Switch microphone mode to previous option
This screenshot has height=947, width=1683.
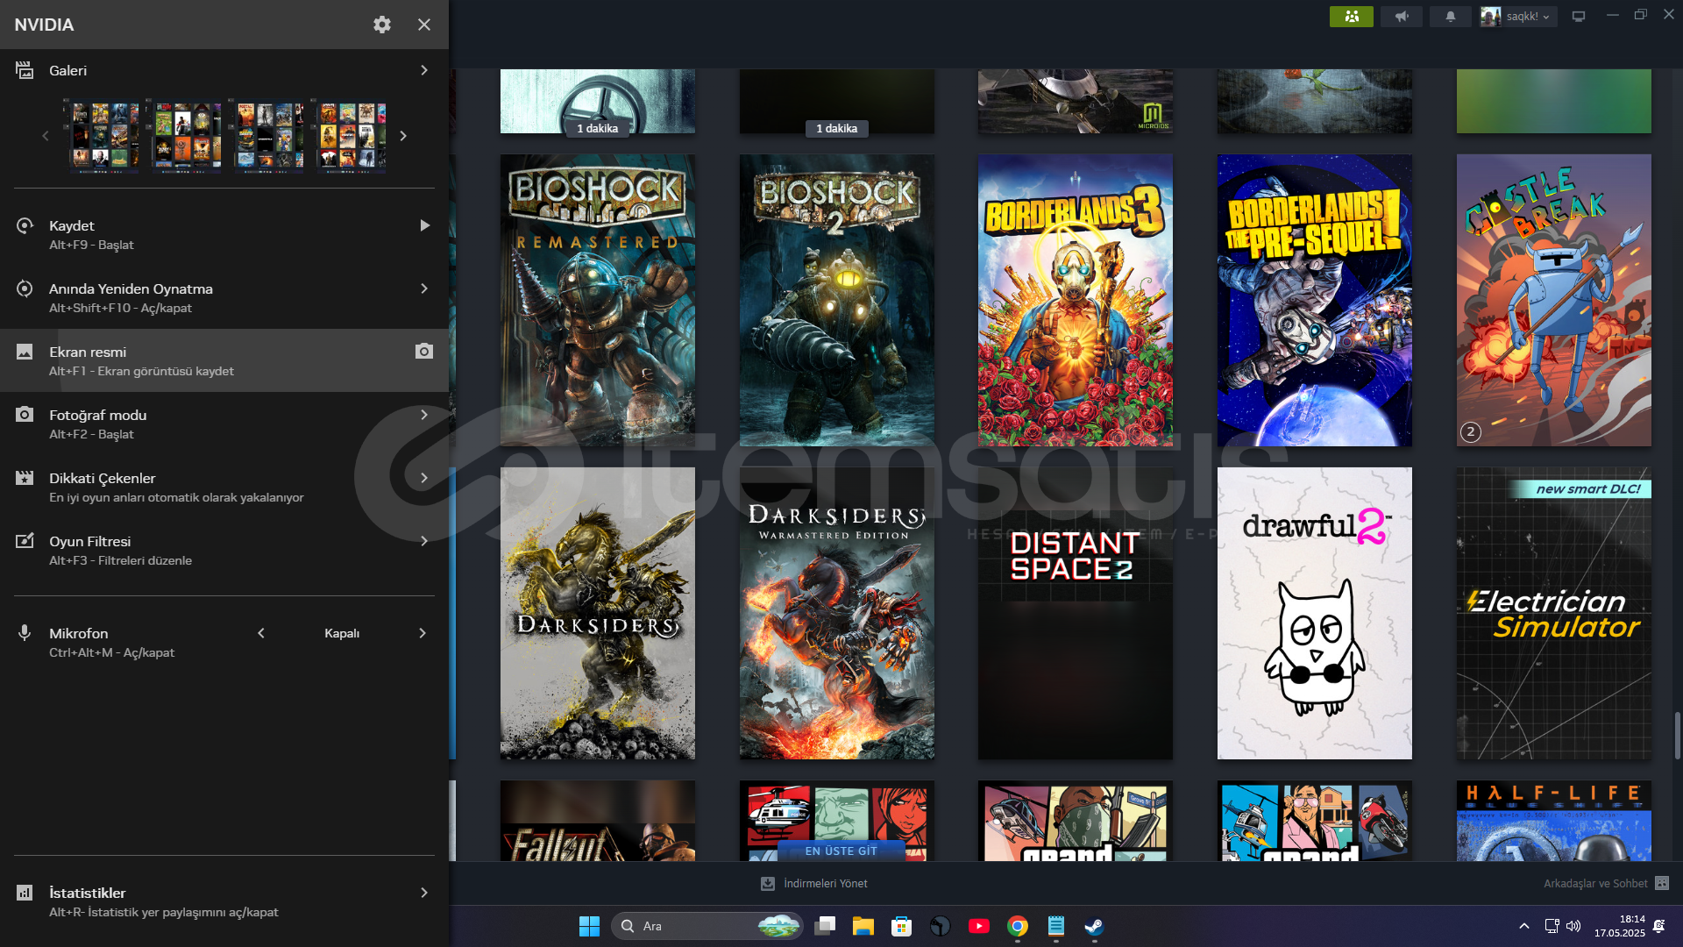[x=261, y=633]
